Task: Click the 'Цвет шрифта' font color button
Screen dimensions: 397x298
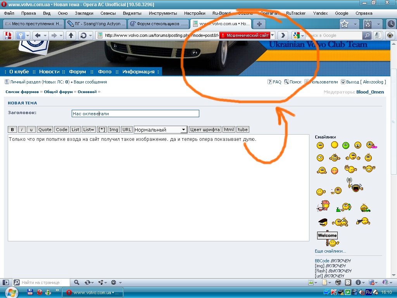Action: [205, 130]
